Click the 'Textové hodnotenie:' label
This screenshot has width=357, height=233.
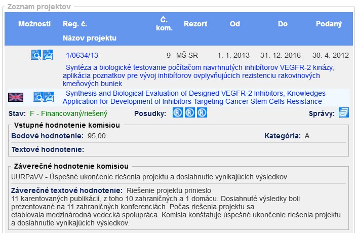(48, 149)
